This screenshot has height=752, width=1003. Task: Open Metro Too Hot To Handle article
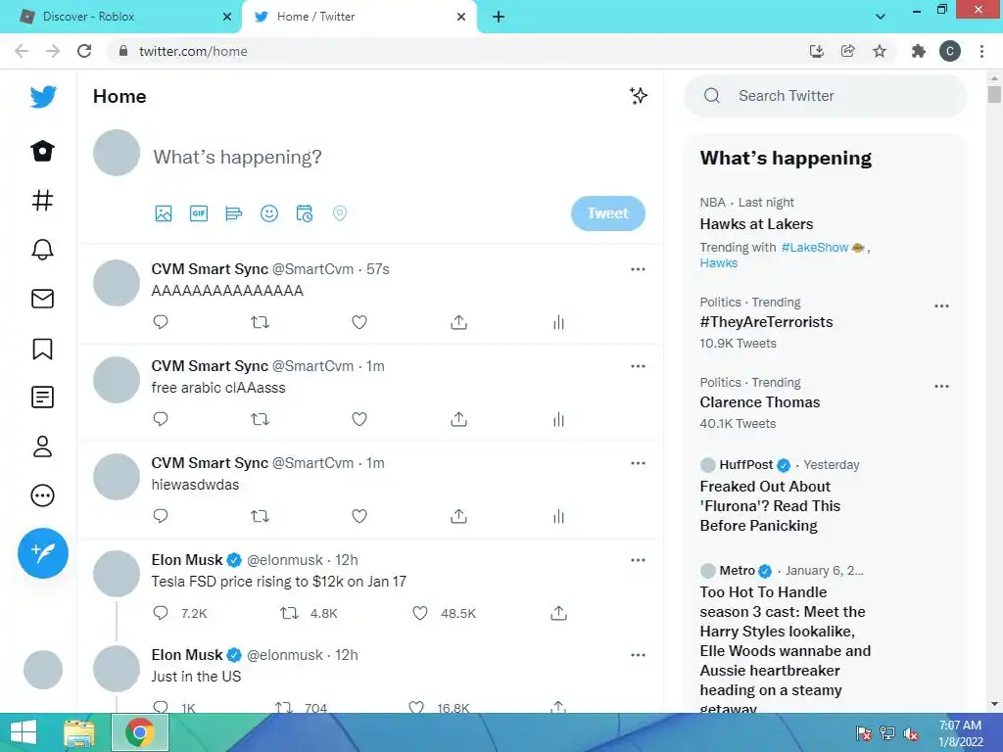pos(785,650)
